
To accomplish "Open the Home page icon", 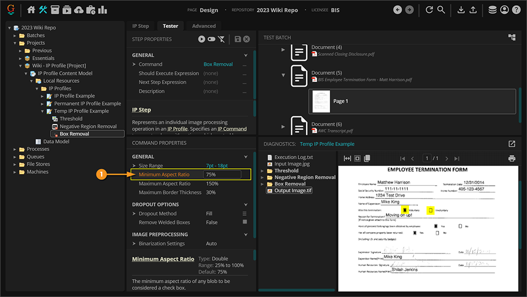I will tap(31, 9).
